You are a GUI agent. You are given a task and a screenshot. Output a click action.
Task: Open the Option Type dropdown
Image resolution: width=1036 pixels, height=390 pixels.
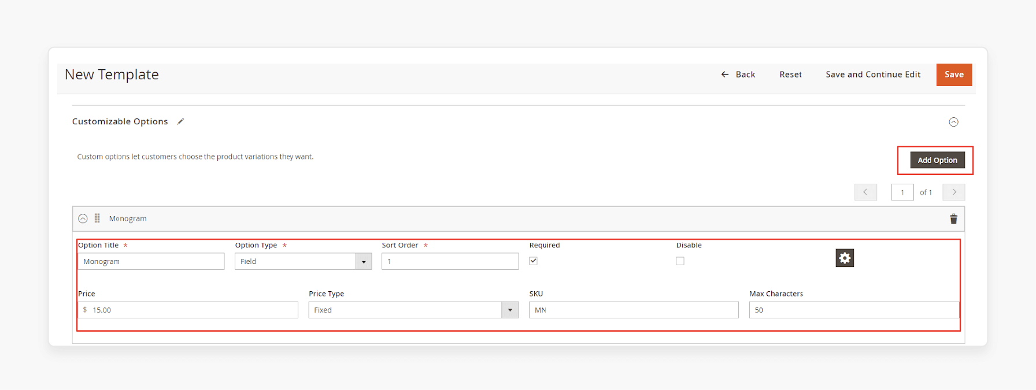click(303, 261)
